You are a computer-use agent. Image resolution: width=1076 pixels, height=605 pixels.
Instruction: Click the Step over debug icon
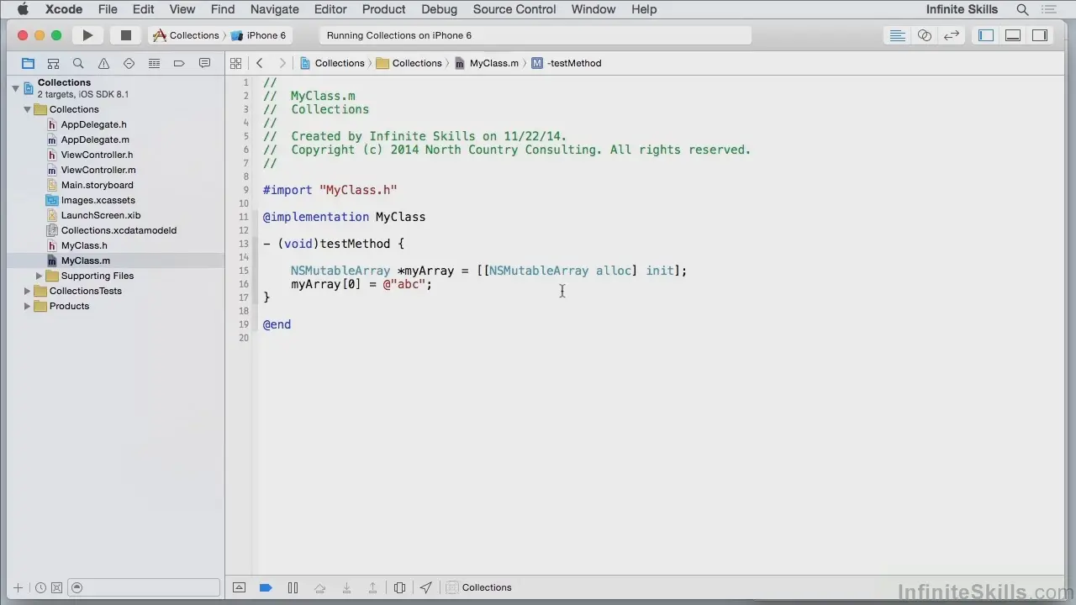(x=319, y=587)
